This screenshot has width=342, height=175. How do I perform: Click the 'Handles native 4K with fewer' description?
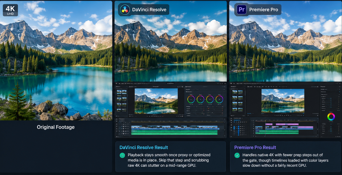tap(286, 160)
